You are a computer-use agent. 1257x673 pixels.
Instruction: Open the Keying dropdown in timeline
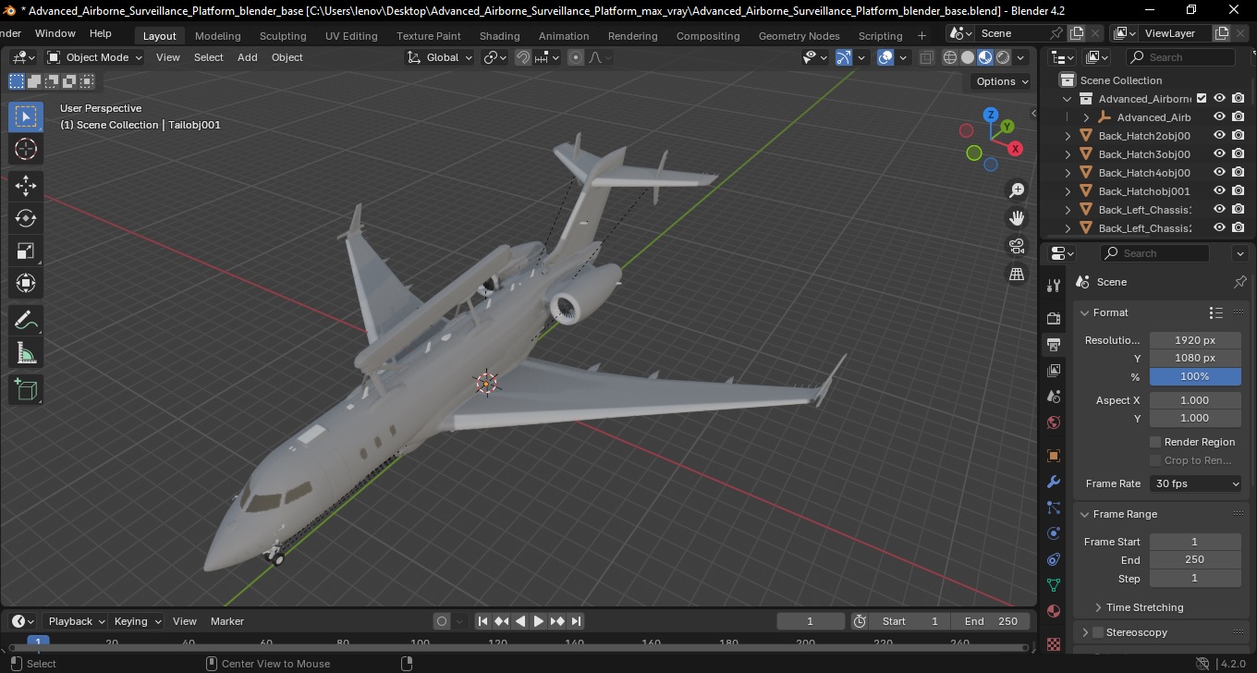(x=138, y=621)
